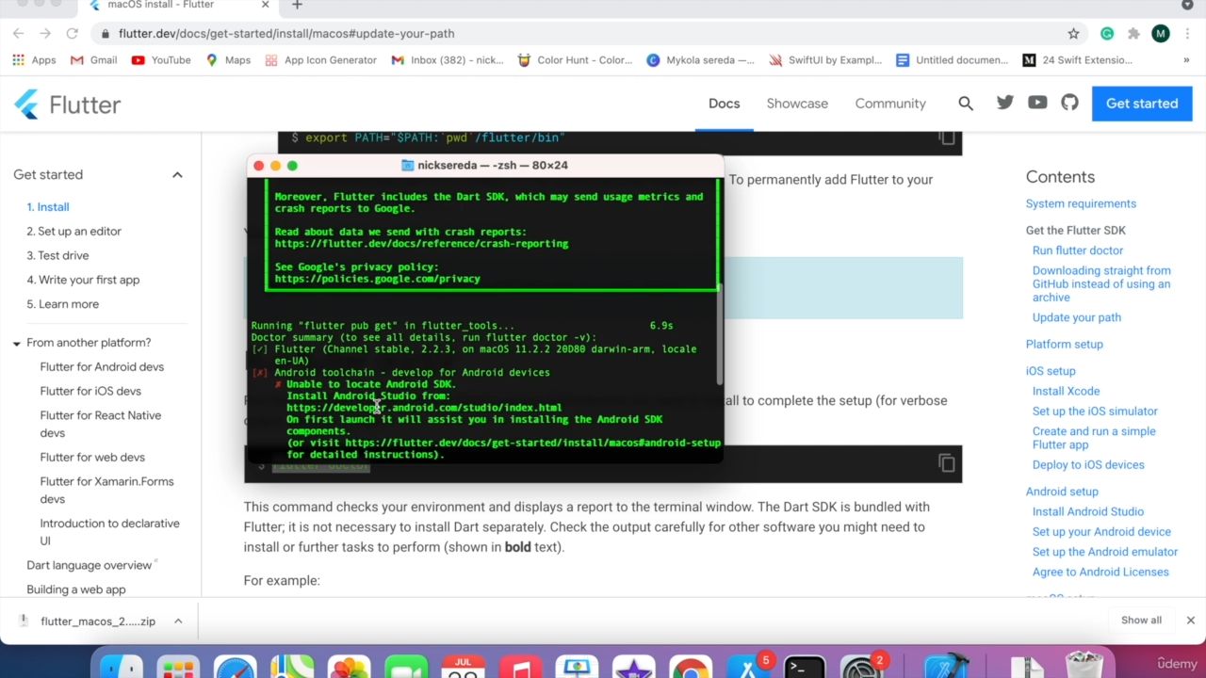Show more bookmarks overflow chevron
Viewport: 1206px width, 678px height.
click(1186, 60)
